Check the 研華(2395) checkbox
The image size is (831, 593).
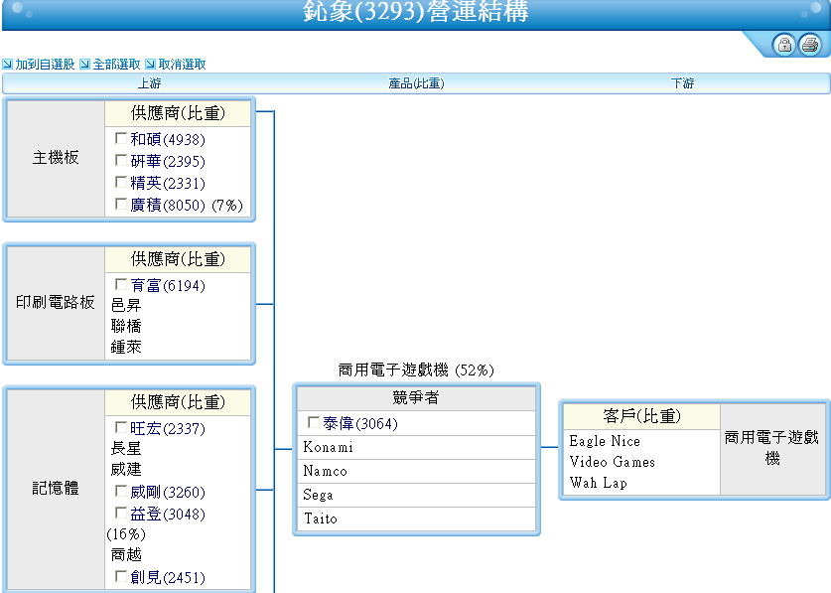tap(121, 160)
